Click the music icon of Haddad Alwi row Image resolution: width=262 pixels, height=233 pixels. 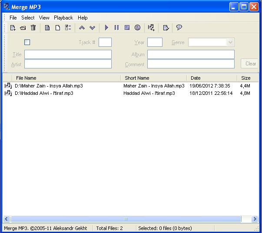click(8, 93)
